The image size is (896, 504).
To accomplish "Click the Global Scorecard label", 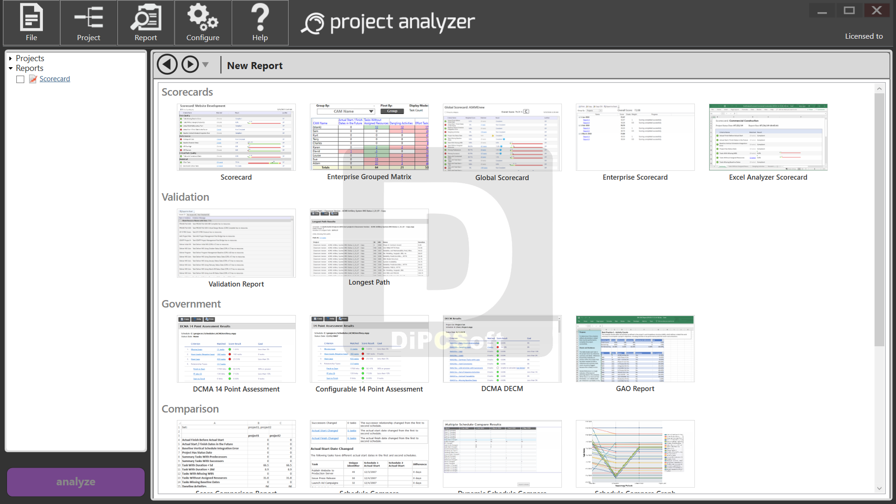I will pos(502,178).
